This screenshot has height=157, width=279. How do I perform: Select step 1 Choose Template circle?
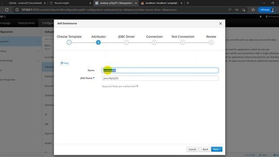pyautogui.click(x=69, y=42)
